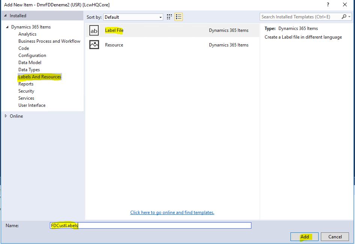
Task: Click the Cancel button
Action: point(335,237)
